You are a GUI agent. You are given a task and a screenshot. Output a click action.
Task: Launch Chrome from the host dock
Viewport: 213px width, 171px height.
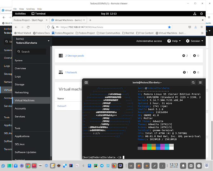coord(28,166)
